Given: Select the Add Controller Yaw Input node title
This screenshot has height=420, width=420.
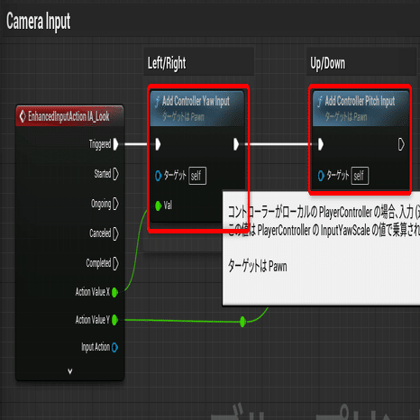Looking at the screenshot, I should [196, 101].
